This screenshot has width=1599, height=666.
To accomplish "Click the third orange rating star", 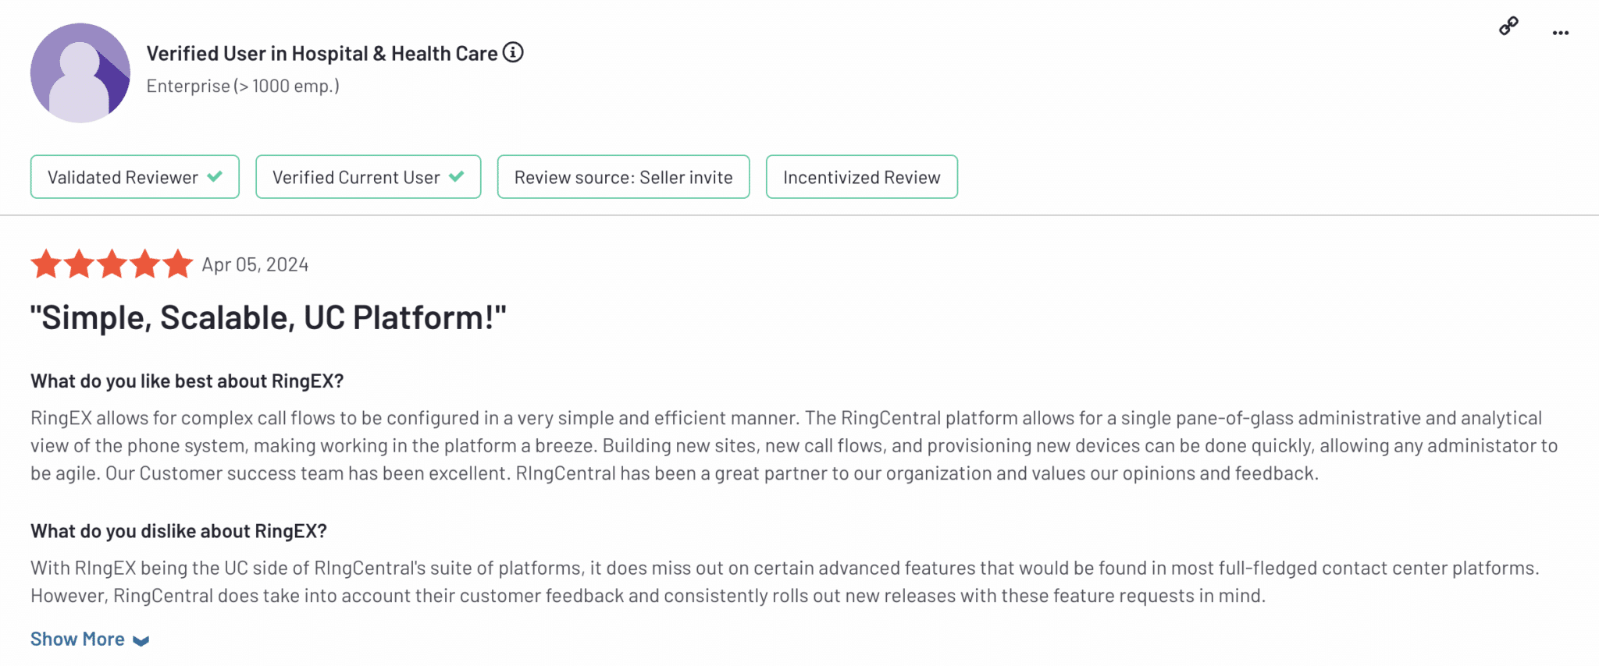I will pos(112,264).
